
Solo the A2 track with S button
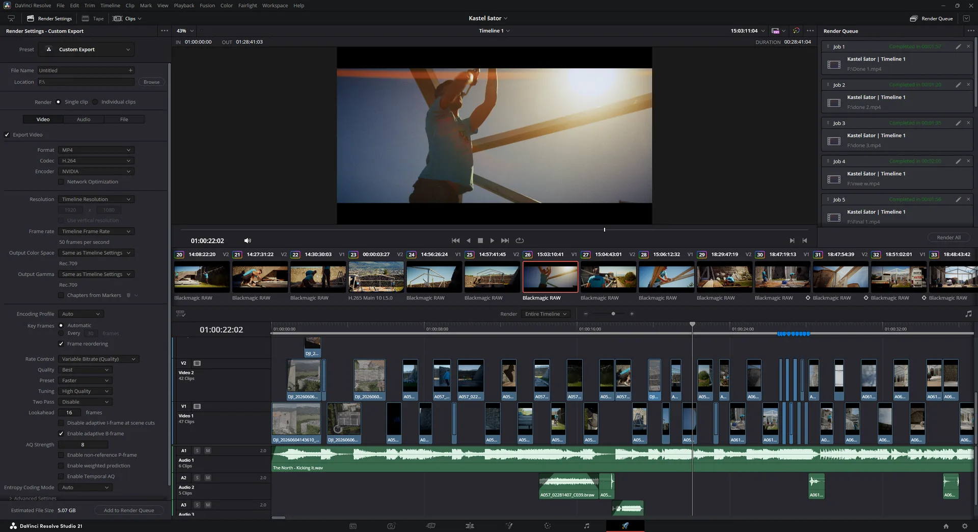tap(197, 477)
